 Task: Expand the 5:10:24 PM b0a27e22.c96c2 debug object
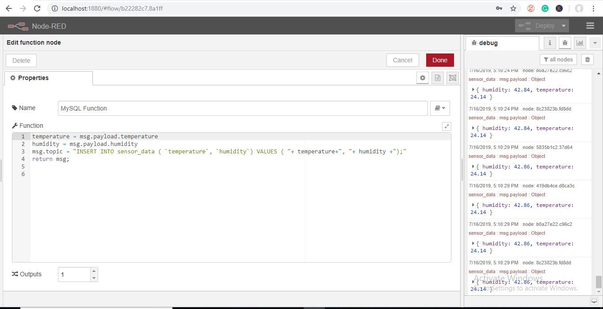tap(473, 90)
